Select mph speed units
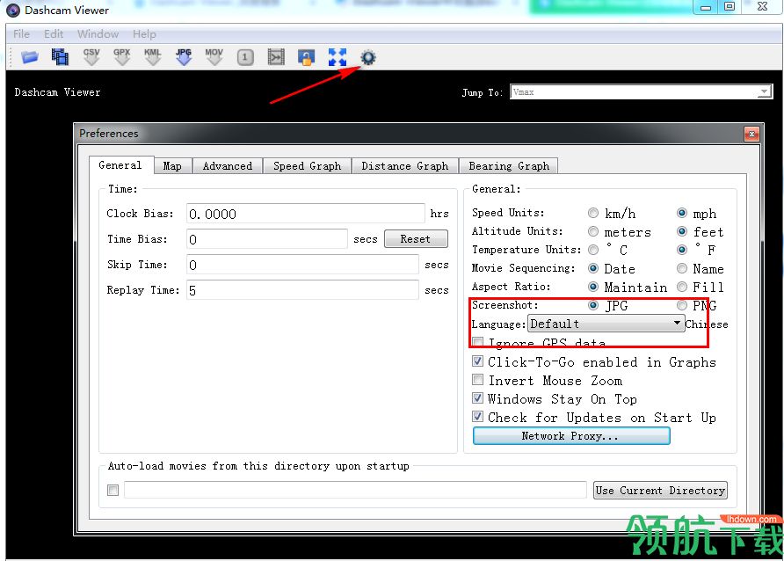Viewport: 784px width, 561px height. tap(681, 213)
